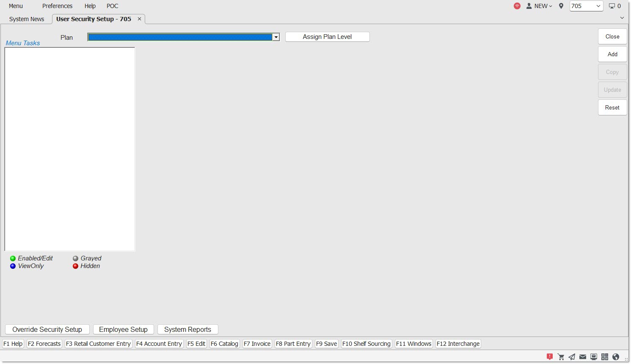
Task: Close the User Security Setup tab
Action: click(139, 19)
